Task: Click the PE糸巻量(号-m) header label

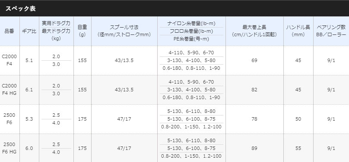Action: (191, 39)
